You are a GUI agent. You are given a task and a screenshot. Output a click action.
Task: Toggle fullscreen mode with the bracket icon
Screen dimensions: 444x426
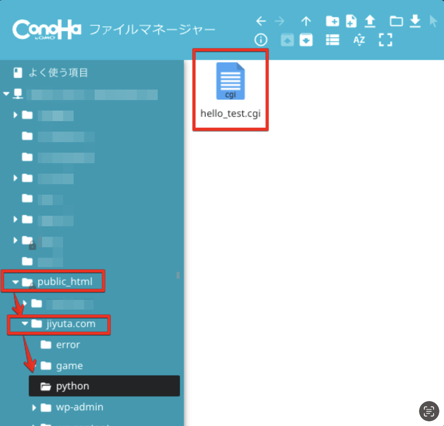tap(385, 39)
